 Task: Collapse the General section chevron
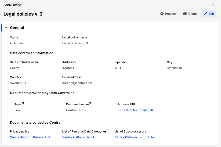click(x=6, y=28)
